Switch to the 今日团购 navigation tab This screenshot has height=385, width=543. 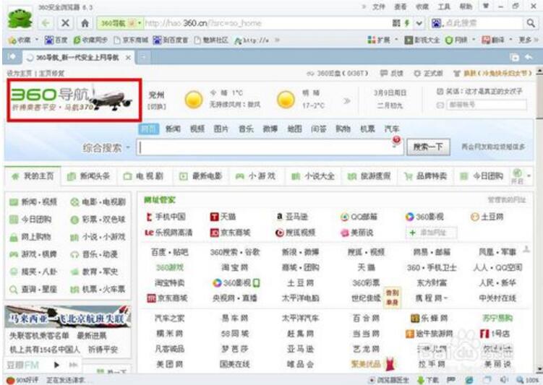(482, 176)
